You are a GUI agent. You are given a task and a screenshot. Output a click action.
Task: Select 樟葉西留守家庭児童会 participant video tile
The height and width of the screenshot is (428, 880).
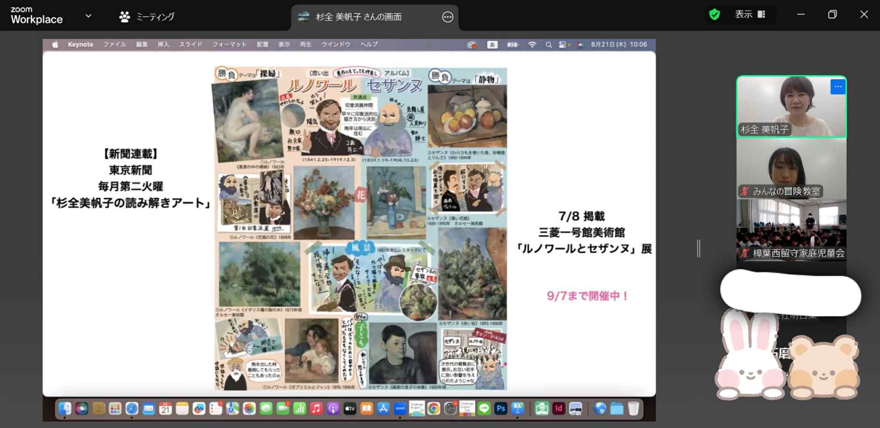coord(791,230)
